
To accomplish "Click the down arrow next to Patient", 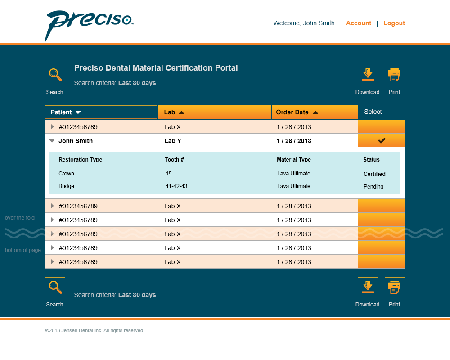I will click(78, 112).
